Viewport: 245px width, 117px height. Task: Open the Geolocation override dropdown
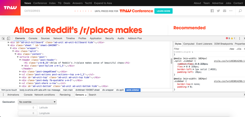(37, 102)
